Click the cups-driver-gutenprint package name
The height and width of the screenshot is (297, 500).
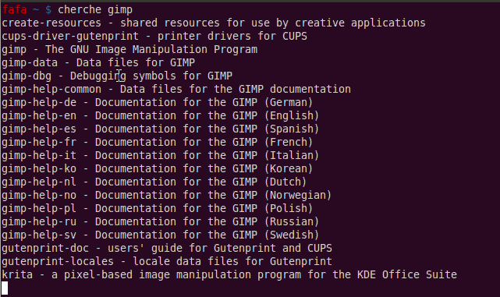pos(70,37)
